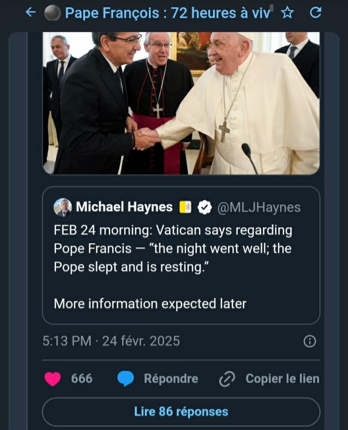Screen dimensions: 348x430
Task: Click Michael Haynes' profile avatar
Action: tap(63, 207)
